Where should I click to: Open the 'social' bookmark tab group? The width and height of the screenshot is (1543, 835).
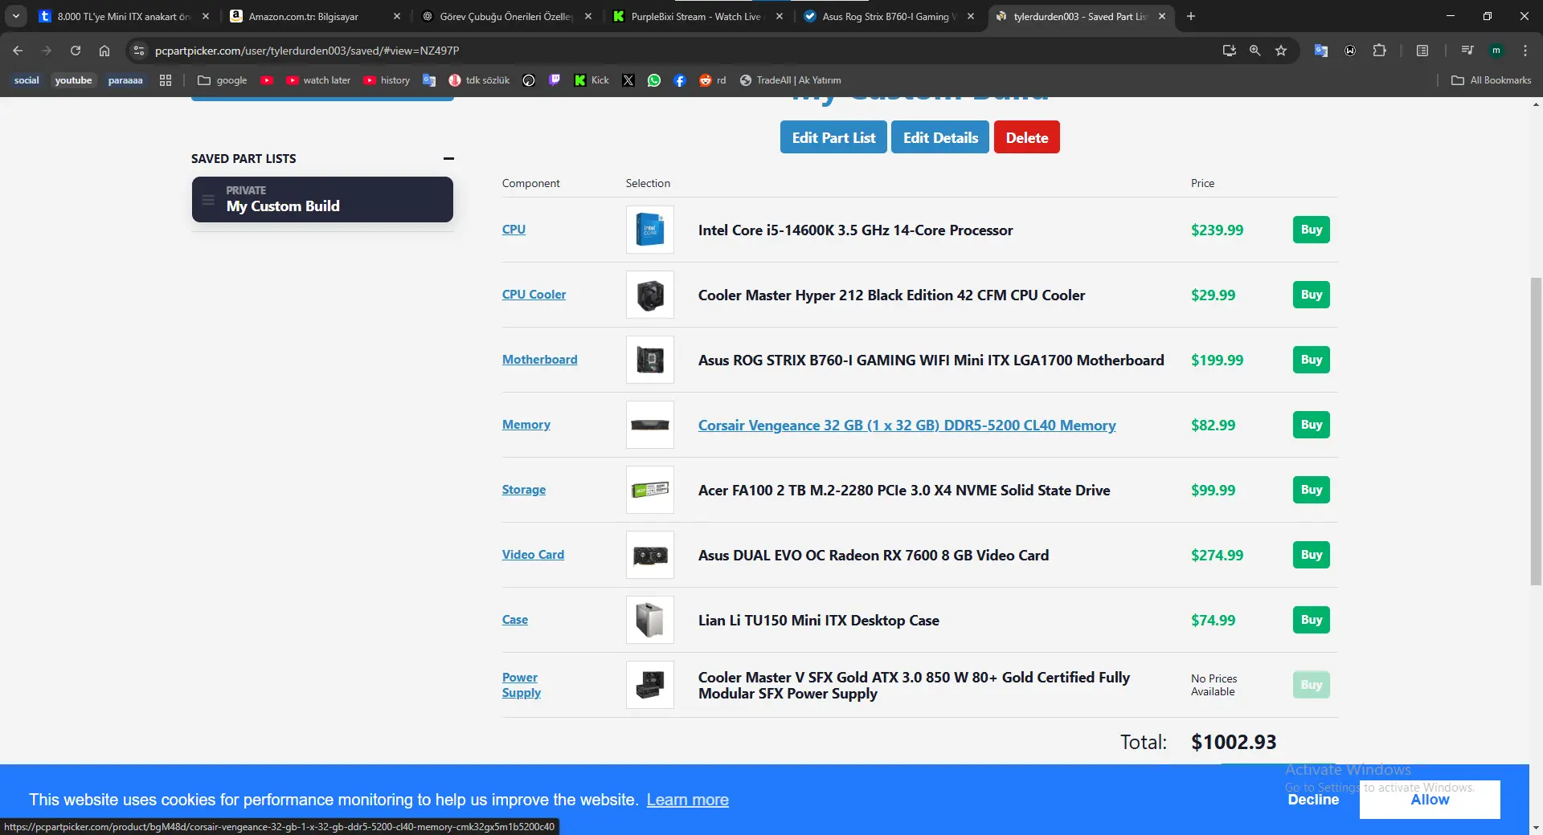pos(27,80)
